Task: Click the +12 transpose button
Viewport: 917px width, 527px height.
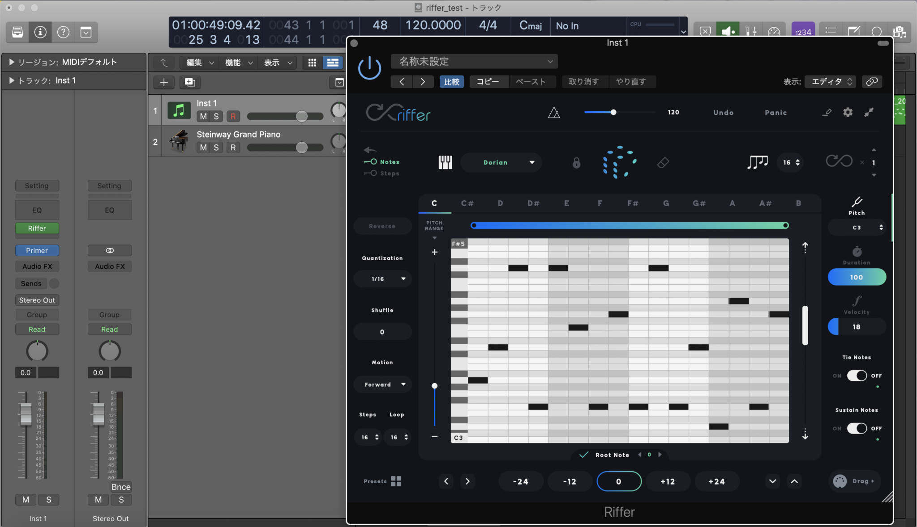Action: point(667,481)
